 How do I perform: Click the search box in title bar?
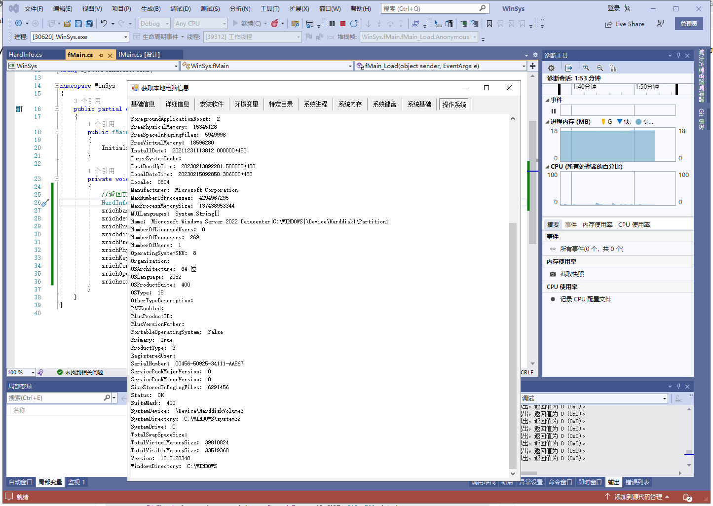[x=435, y=8]
